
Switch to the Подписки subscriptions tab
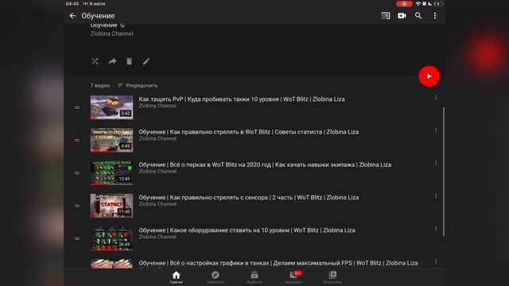coord(254,277)
